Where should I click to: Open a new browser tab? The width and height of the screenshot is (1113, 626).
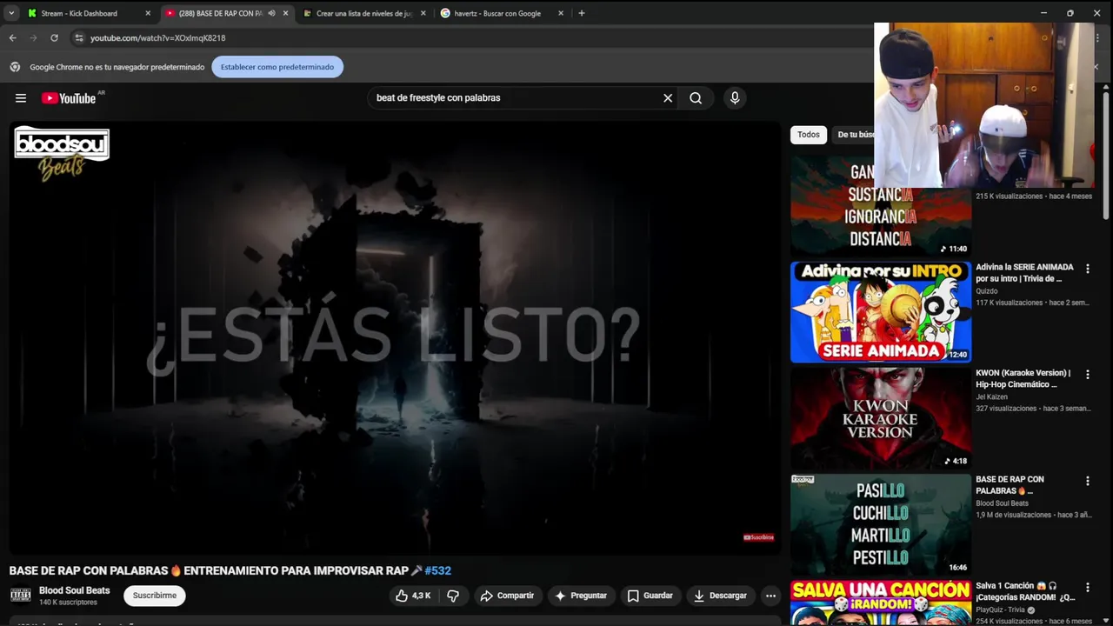point(582,13)
